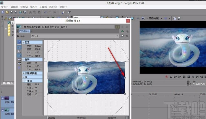Click the pause button under preview

184,77
